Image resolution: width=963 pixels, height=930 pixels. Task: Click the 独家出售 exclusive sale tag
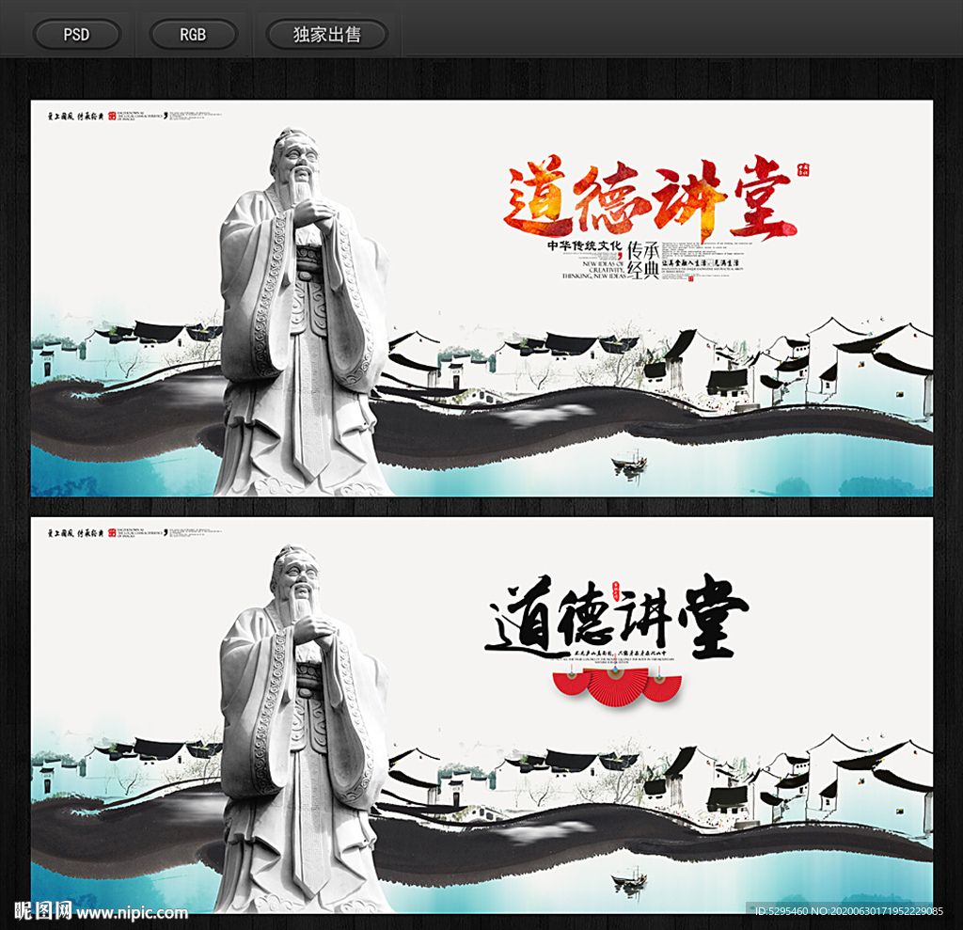[x=326, y=34]
